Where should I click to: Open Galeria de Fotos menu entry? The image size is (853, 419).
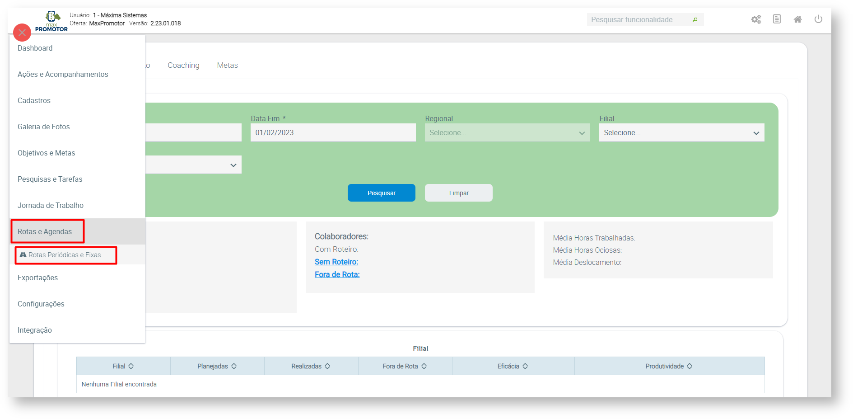(x=77, y=127)
